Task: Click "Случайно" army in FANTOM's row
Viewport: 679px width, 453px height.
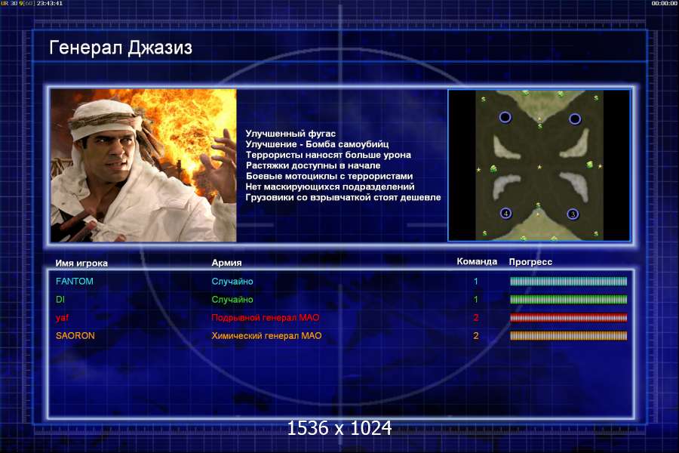Action: (x=232, y=282)
